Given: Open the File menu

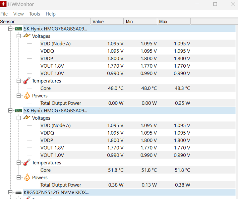Looking at the screenshot, I should click(4, 14).
